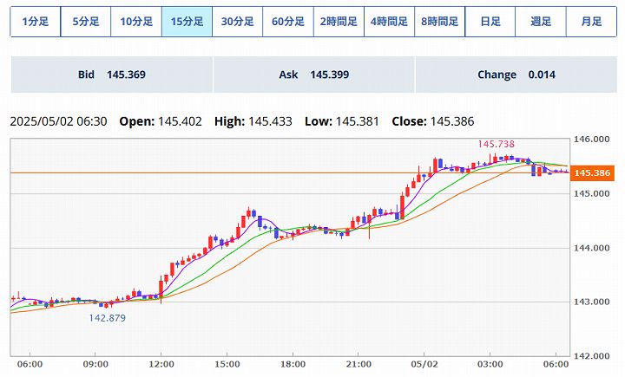Click the 03:00 time axis label
Viewport: 625px width, 377px height.
pos(490,364)
